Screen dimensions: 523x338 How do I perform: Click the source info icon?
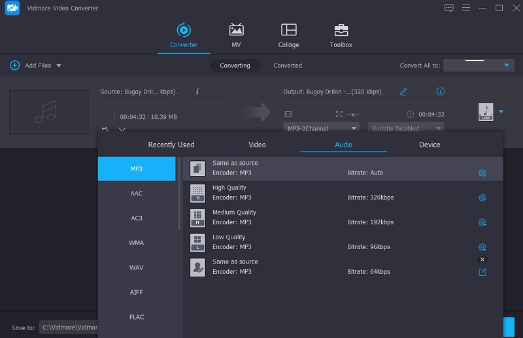(x=197, y=92)
